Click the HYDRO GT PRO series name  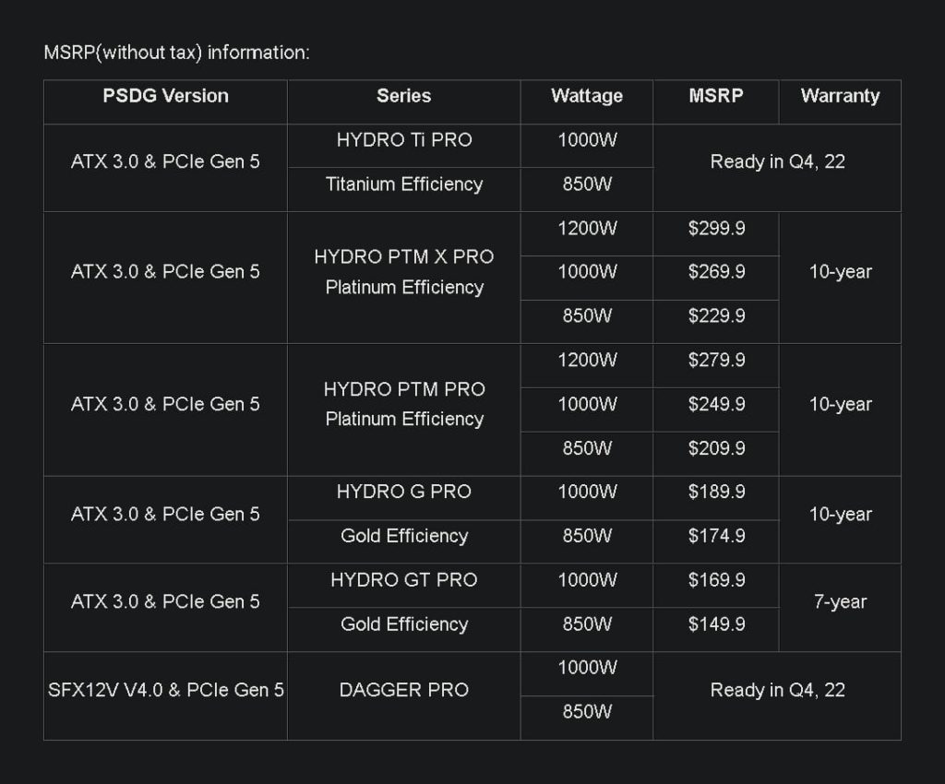(x=403, y=580)
